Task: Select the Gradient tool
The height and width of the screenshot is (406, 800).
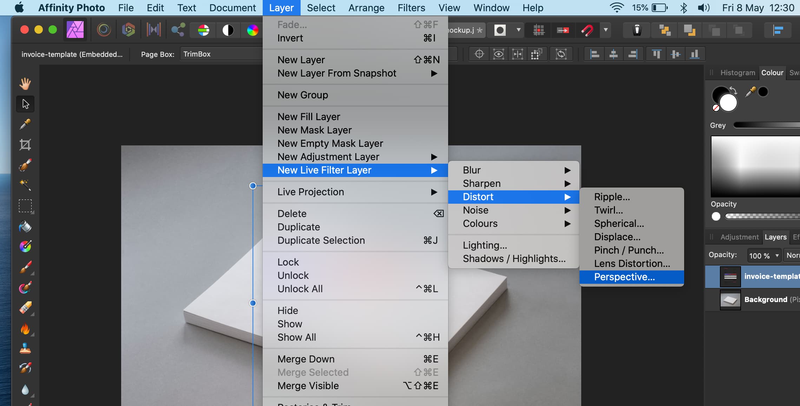Action: [25, 247]
